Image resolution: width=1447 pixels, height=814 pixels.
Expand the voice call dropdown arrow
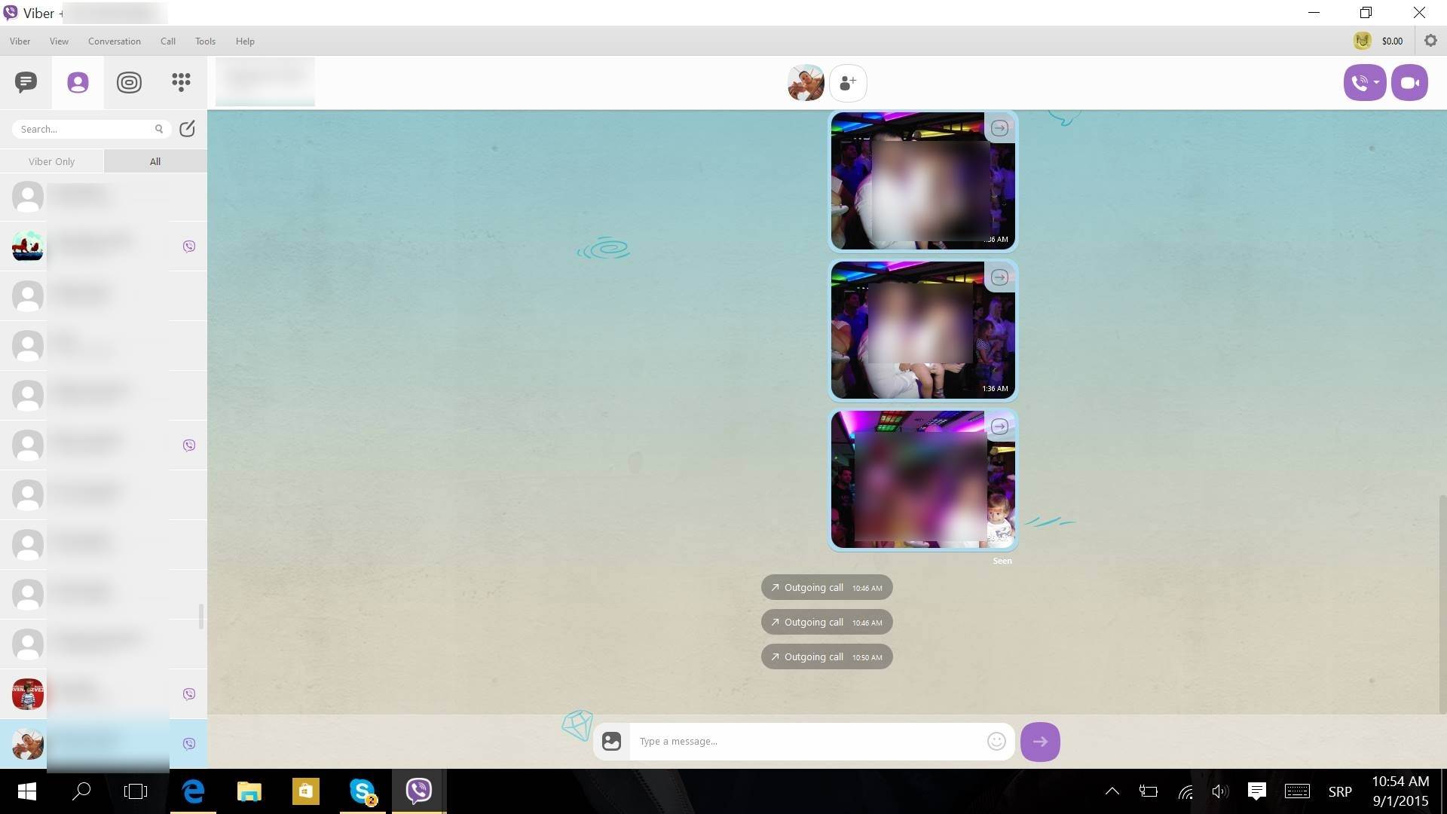tap(1377, 83)
